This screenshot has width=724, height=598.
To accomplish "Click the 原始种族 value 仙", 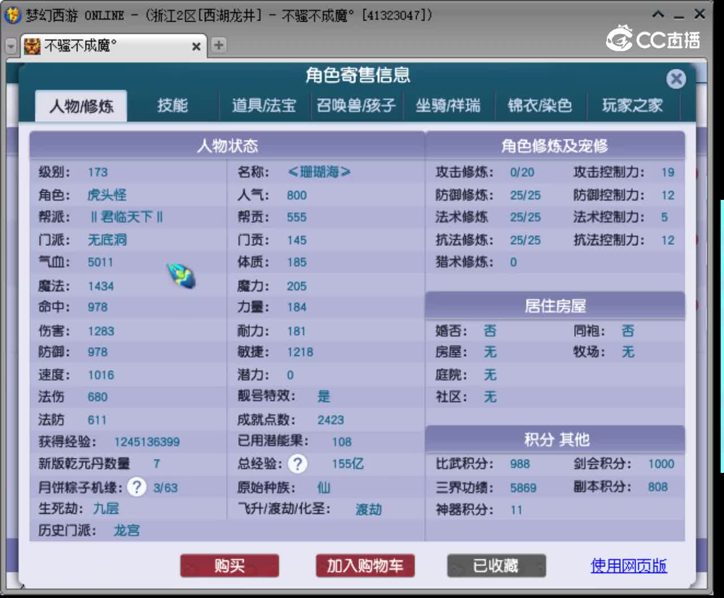I will pyautogui.click(x=324, y=488).
